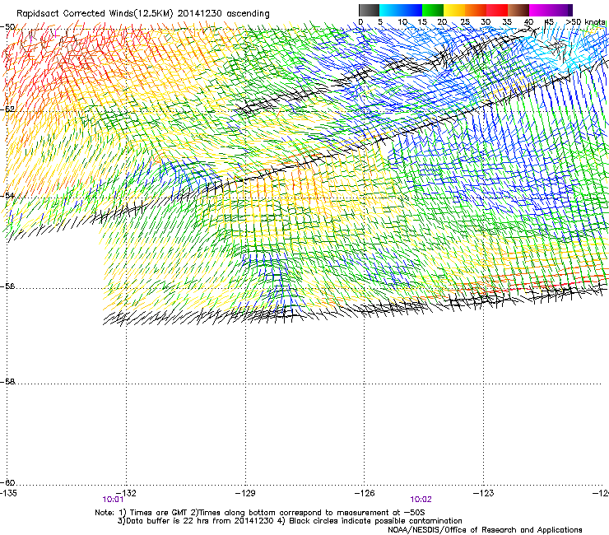Click the magenta 40-45 knots legend swatch
The image size is (609, 535).
(x=540, y=10)
